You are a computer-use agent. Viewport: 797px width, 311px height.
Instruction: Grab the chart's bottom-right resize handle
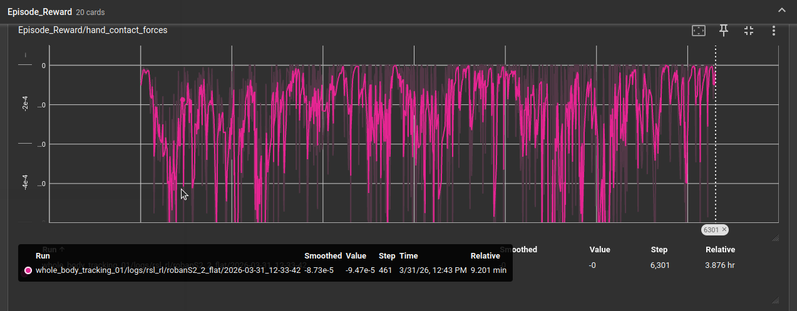(775, 238)
